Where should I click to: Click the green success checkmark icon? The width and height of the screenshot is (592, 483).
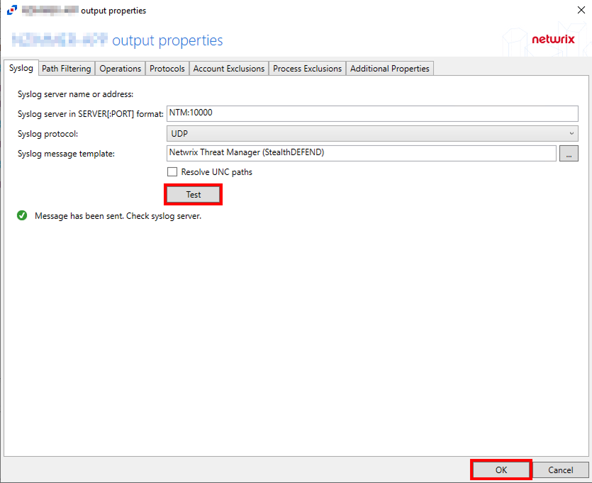pos(22,216)
